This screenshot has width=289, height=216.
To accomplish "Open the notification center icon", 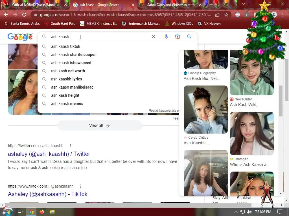I will tap(280, 212).
